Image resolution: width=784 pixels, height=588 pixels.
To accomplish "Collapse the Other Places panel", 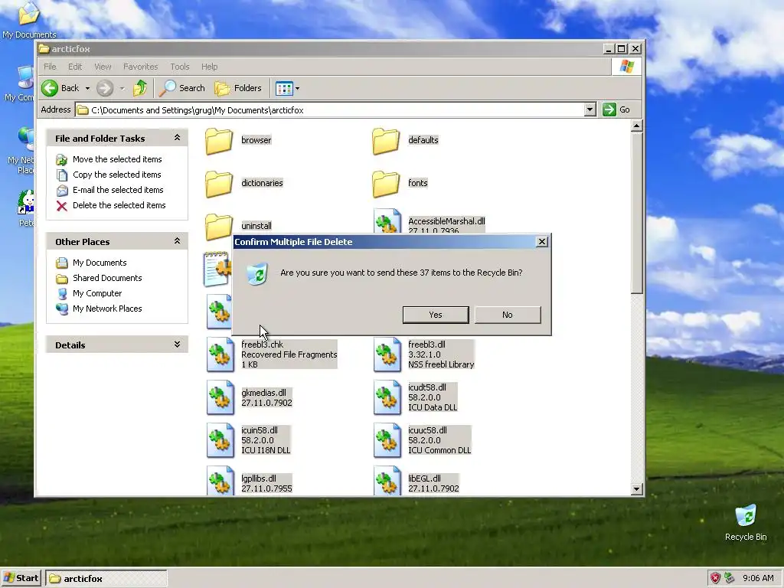I will click(x=177, y=241).
